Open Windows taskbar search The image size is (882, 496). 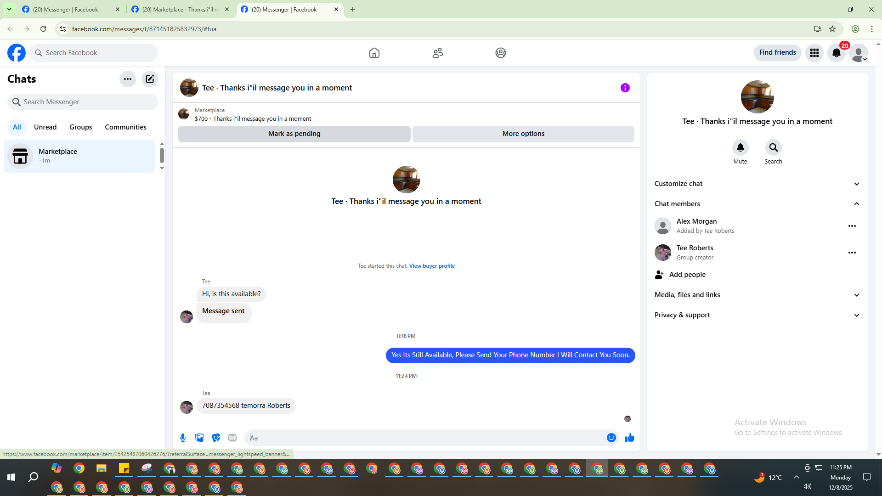click(x=33, y=478)
